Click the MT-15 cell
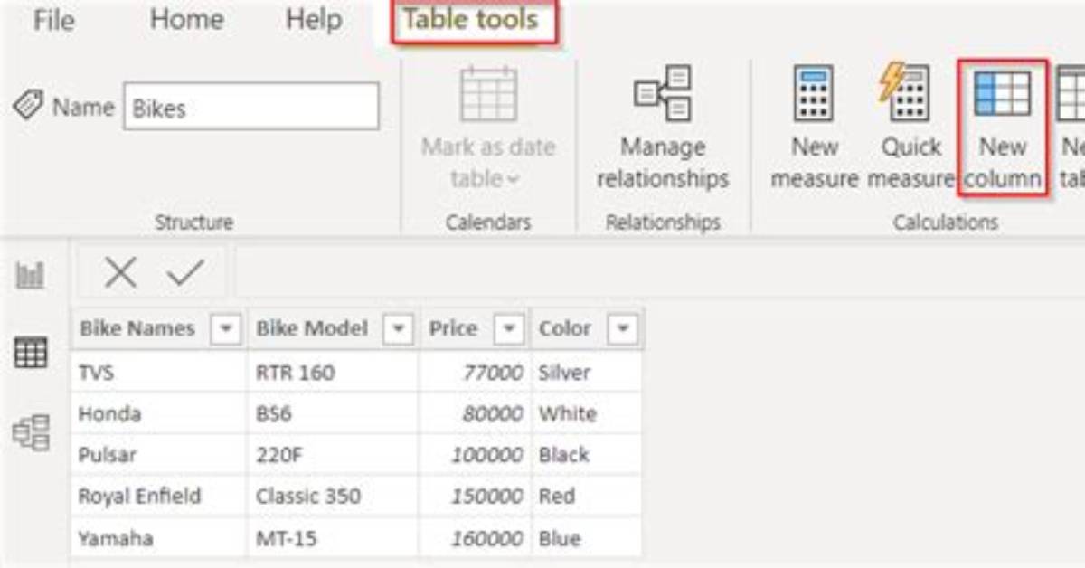The height and width of the screenshot is (568, 1085). pos(334,538)
